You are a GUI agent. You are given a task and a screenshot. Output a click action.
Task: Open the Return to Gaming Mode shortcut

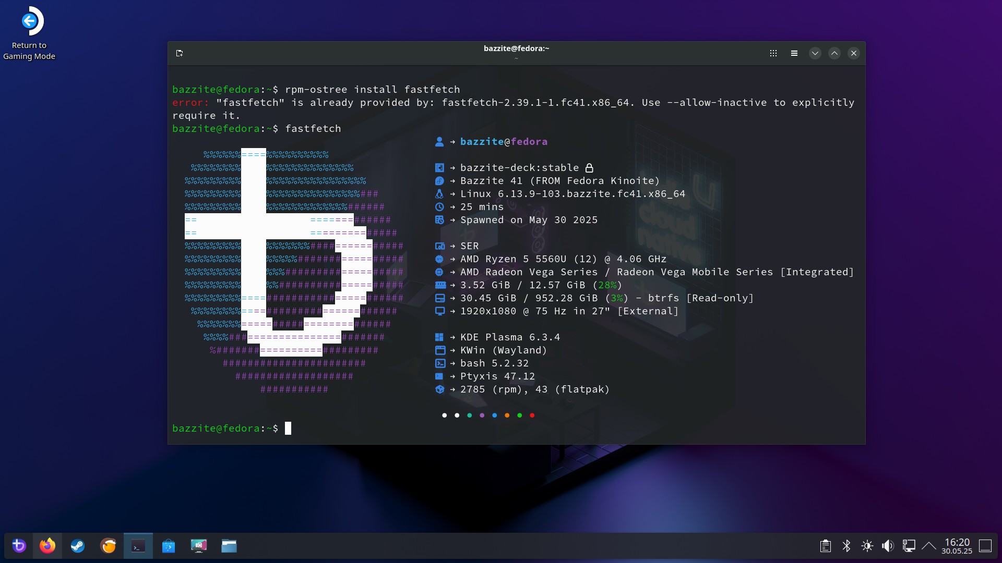point(29,33)
